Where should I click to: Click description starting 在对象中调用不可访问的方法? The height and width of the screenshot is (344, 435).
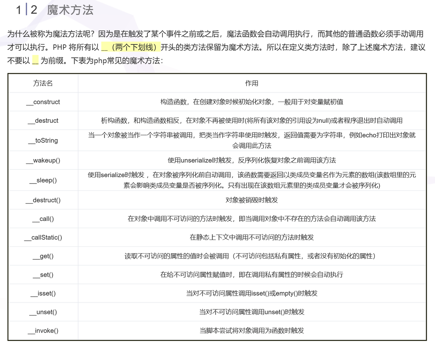252,219
